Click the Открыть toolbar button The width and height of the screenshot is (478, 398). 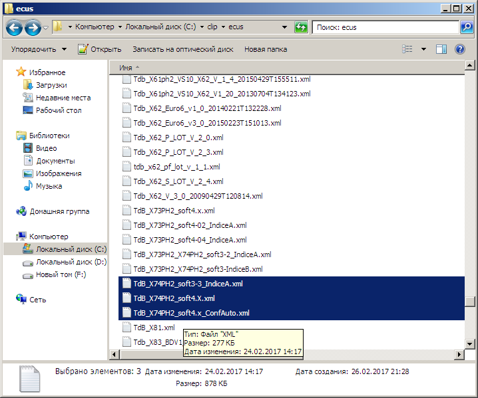point(100,49)
